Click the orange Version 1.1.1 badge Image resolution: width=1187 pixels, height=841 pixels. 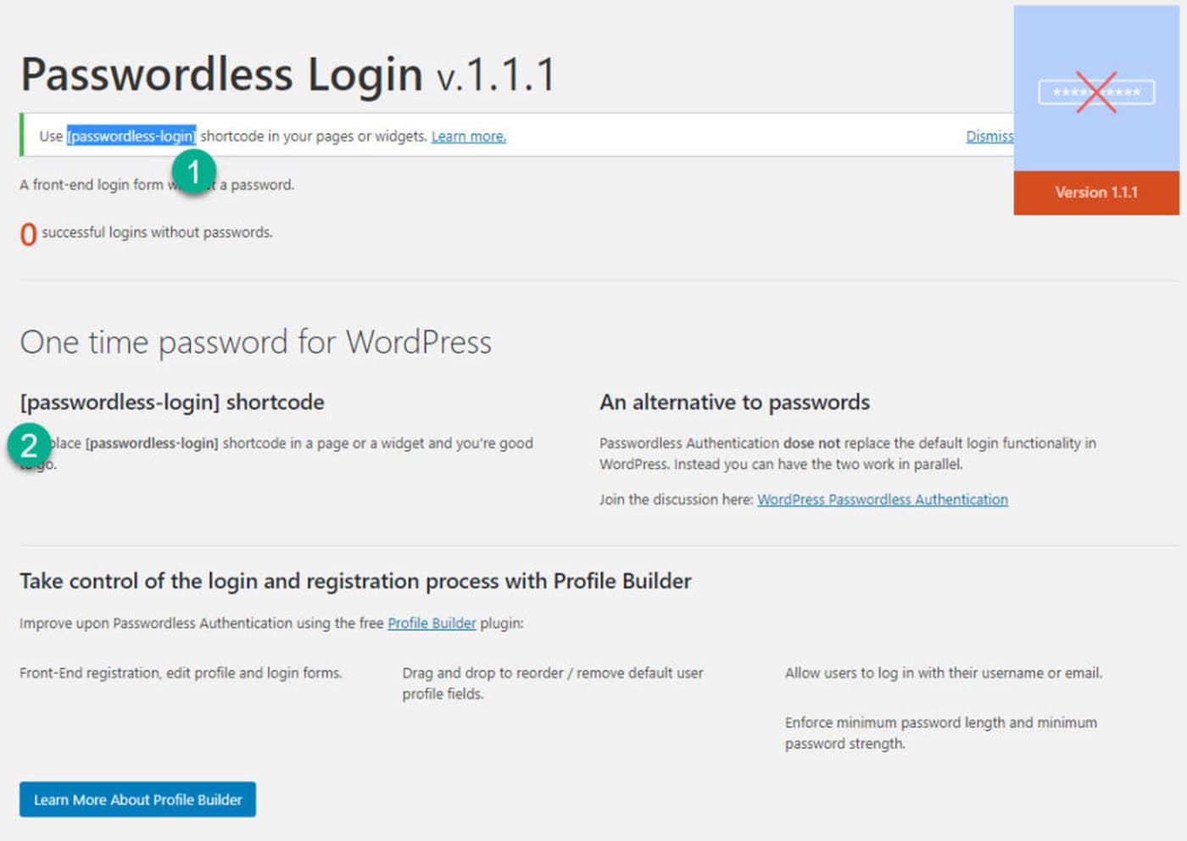coord(1095,192)
